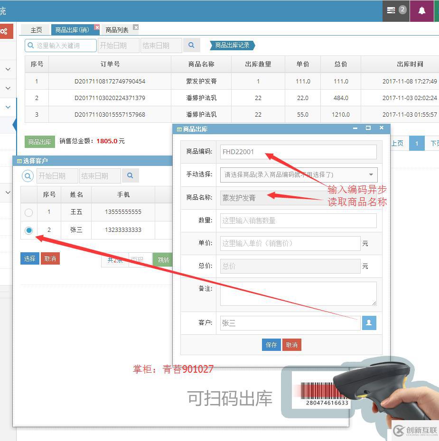Image resolution: width=439 pixels, height=441 pixels.
Task: Click phone number 13233333333
Action: 123,230
